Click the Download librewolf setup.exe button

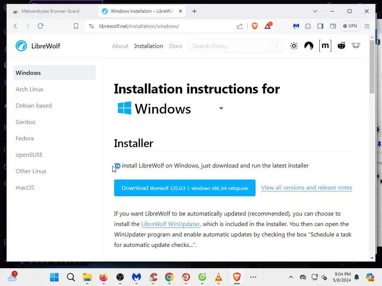pos(185,188)
